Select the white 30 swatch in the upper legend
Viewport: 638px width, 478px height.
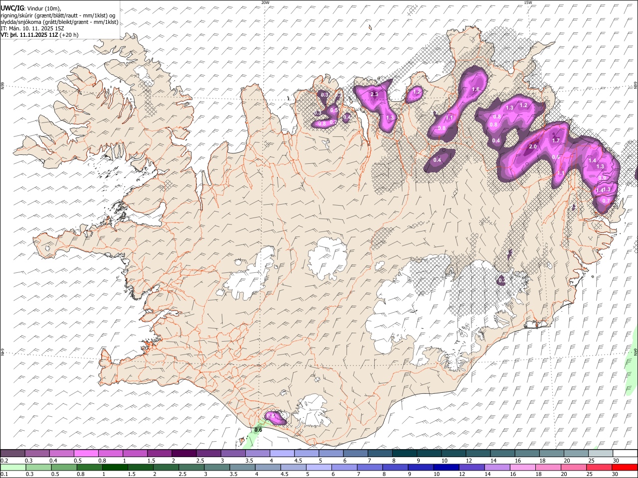626,454
